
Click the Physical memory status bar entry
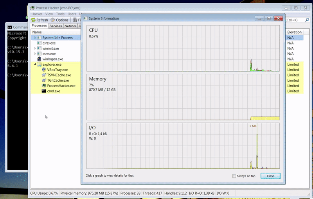coord(89,193)
